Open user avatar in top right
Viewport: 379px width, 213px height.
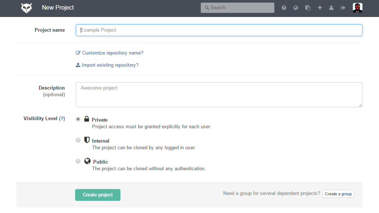coord(358,8)
